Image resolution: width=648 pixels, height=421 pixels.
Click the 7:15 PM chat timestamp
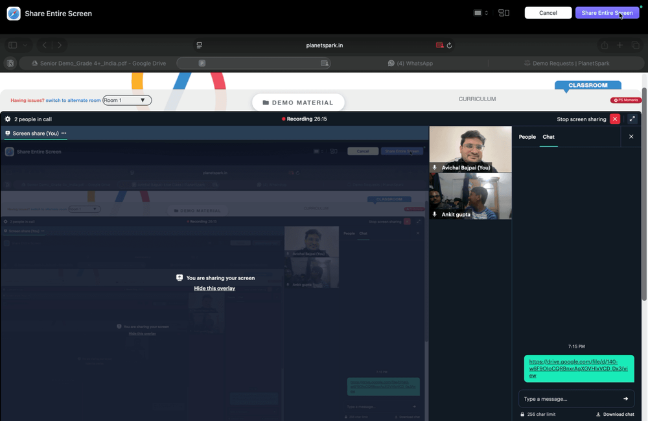(577, 346)
